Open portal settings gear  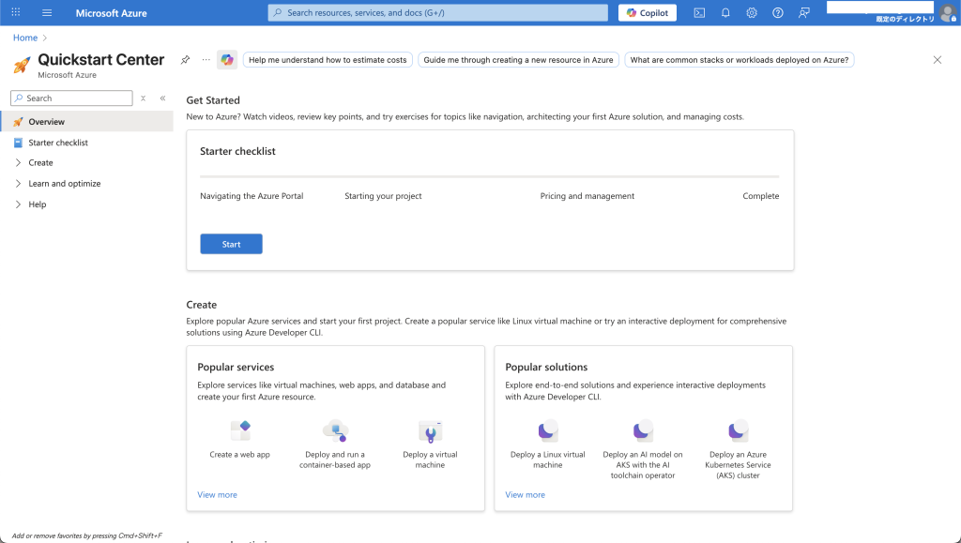[752, 12]
